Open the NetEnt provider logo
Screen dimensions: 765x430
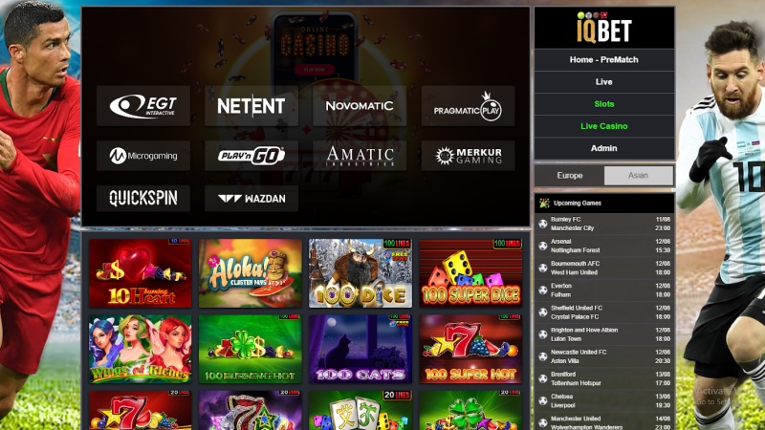point(251,106)
